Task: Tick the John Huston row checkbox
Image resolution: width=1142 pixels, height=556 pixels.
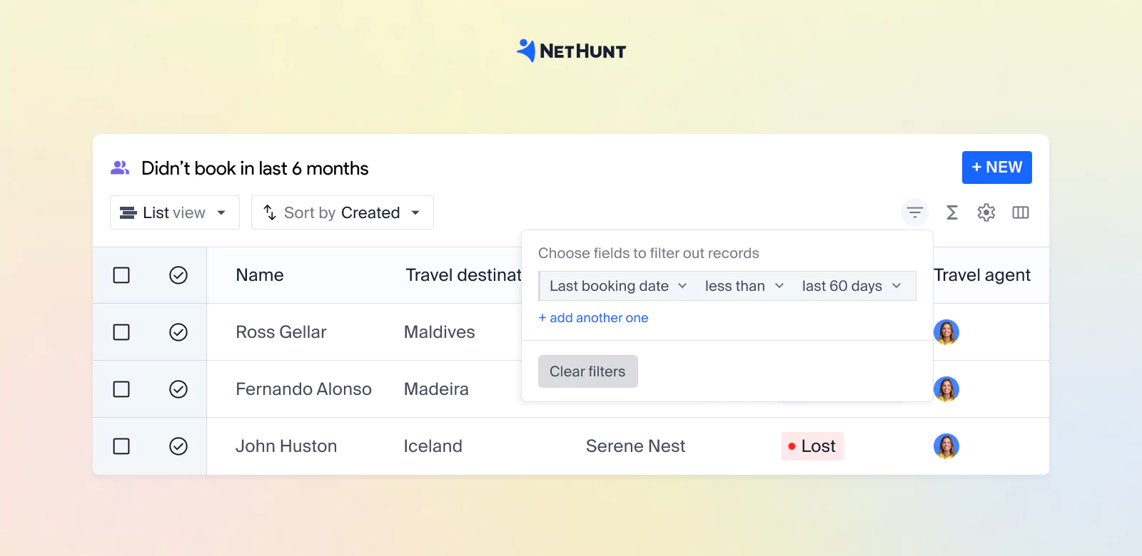Action: [x=121, y=446]
